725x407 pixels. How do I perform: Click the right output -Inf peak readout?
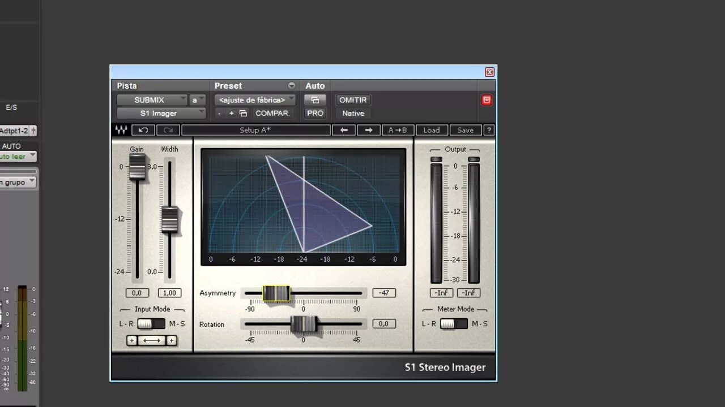click(x=468, y=293)
